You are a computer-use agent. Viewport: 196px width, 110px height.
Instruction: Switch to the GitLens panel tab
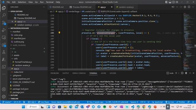113,73
